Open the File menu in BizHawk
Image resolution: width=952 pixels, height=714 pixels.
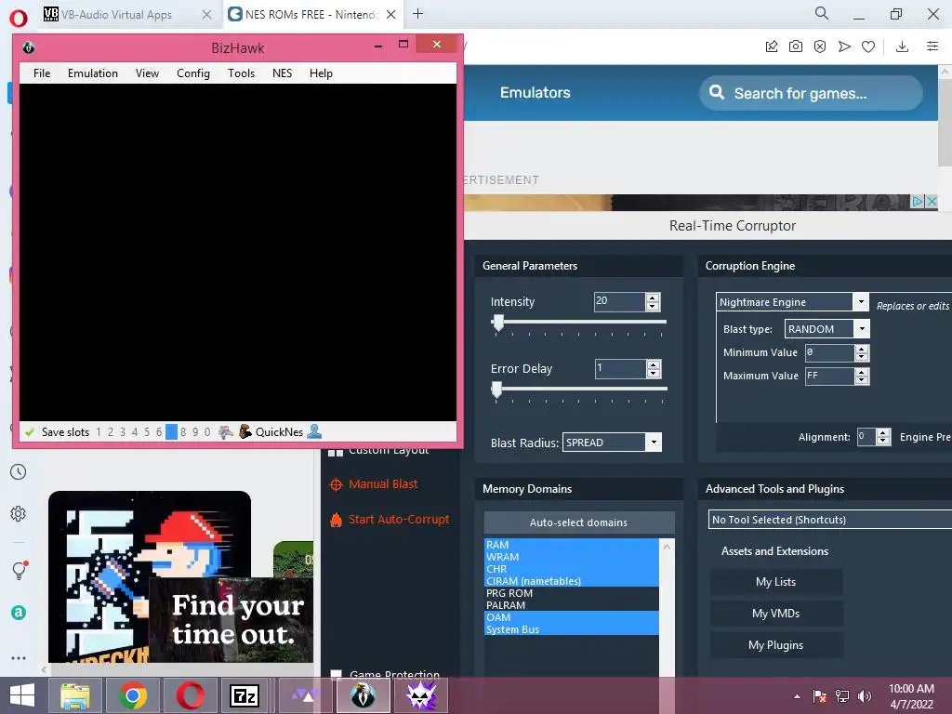point(42,73)
